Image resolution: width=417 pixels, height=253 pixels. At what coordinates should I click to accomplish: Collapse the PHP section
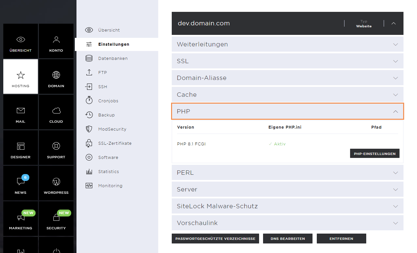pos(287,111)
